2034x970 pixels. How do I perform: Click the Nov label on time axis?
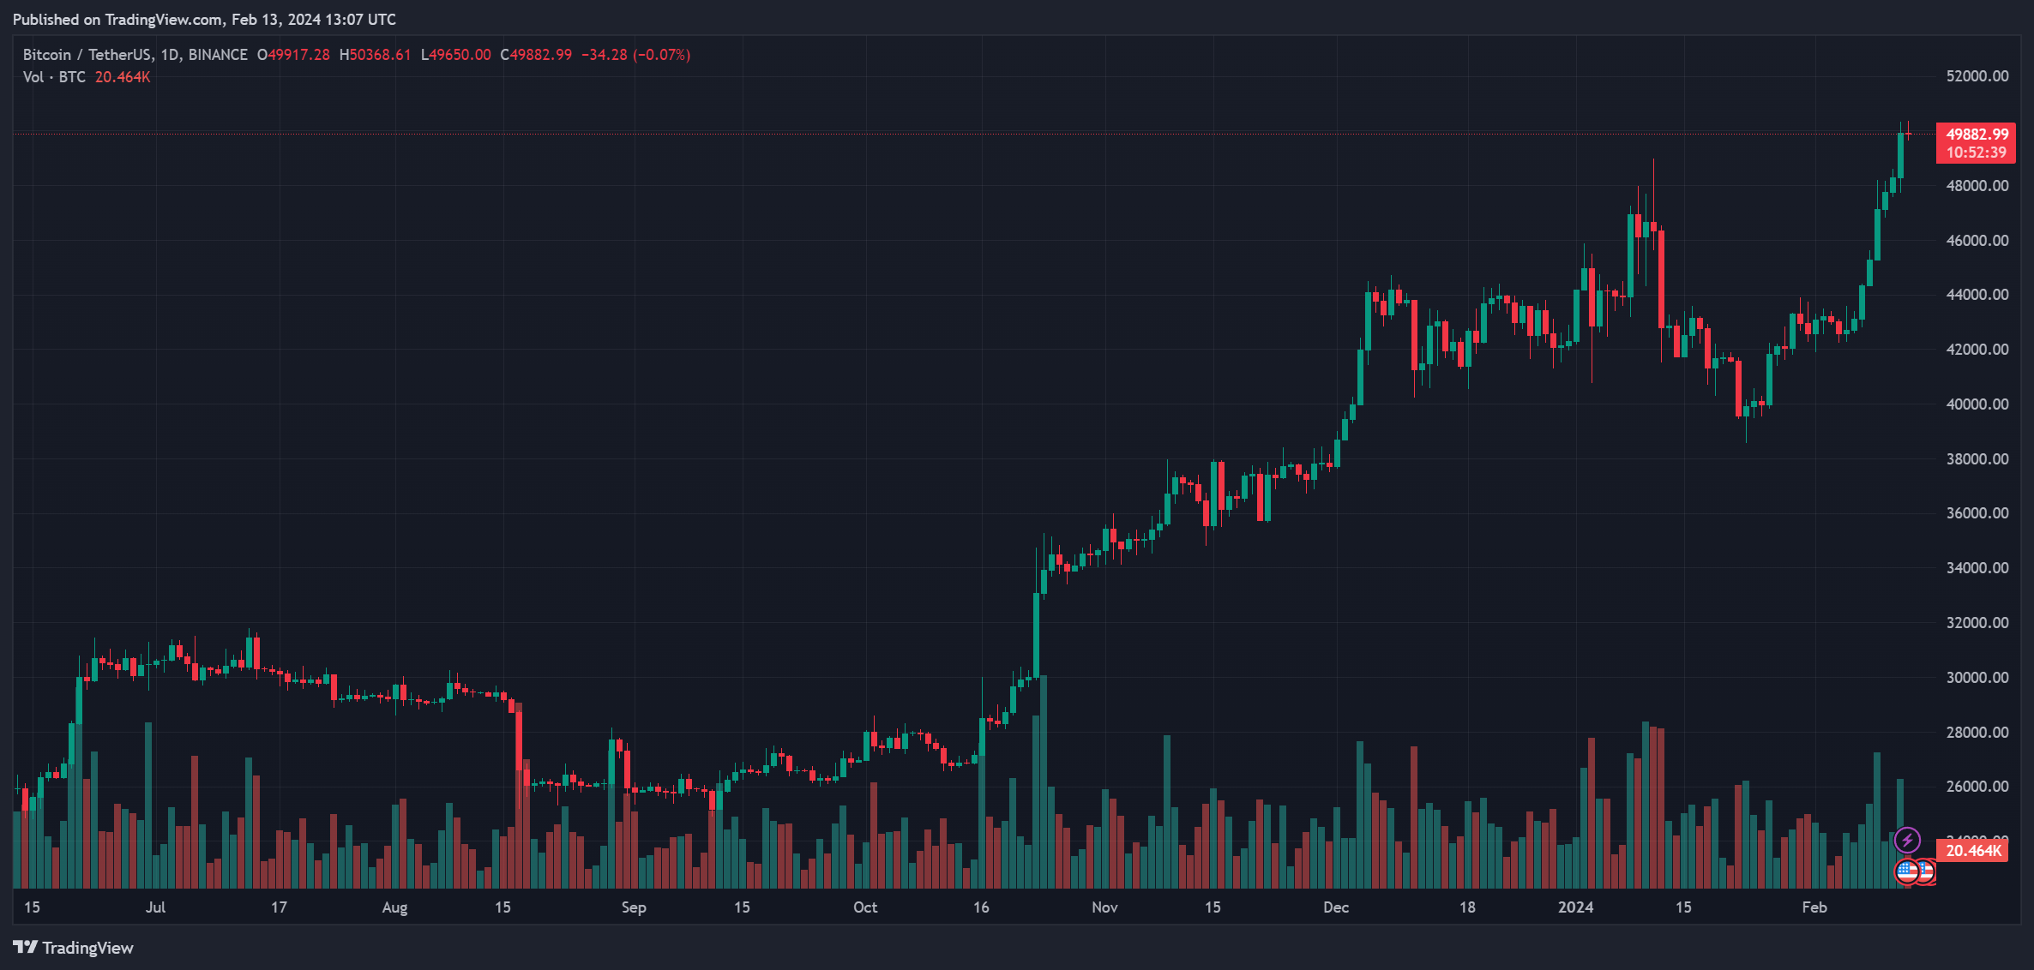point(1104,907)
